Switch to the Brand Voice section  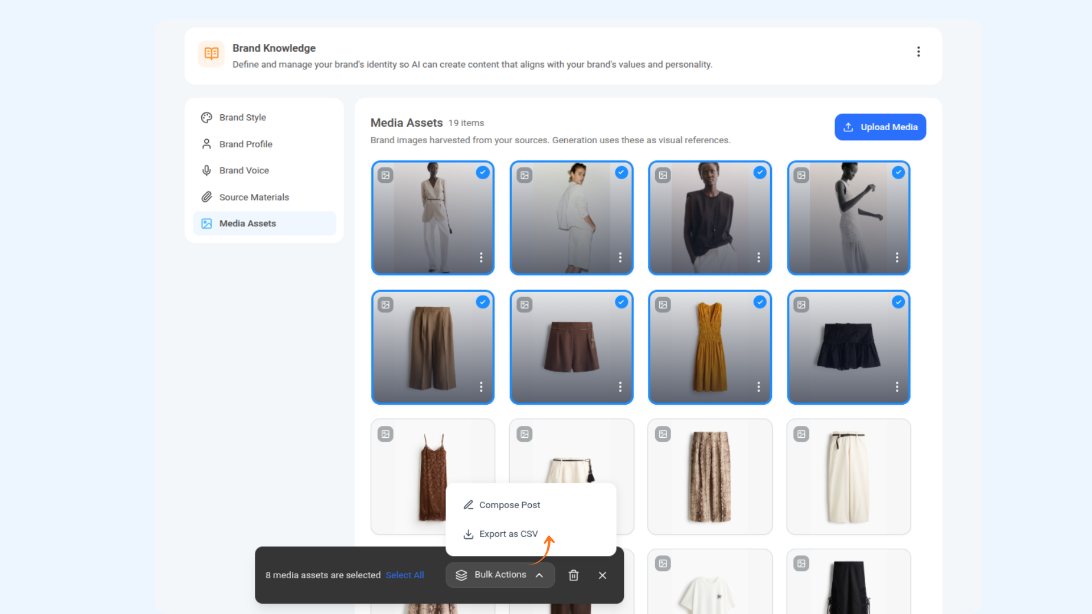264,171
